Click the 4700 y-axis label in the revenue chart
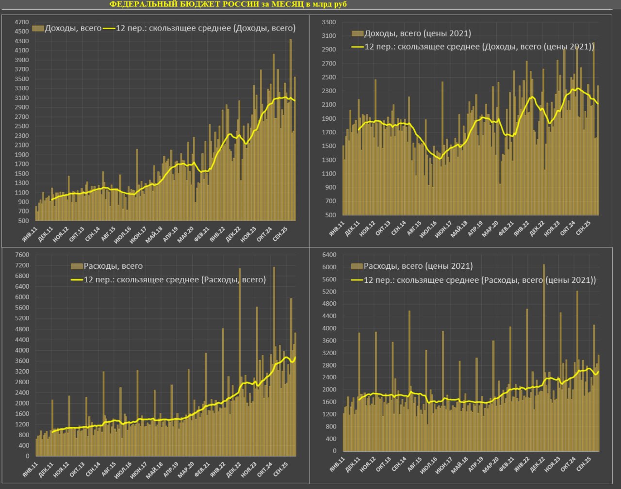621x489 pixels. tap(22, 22)
